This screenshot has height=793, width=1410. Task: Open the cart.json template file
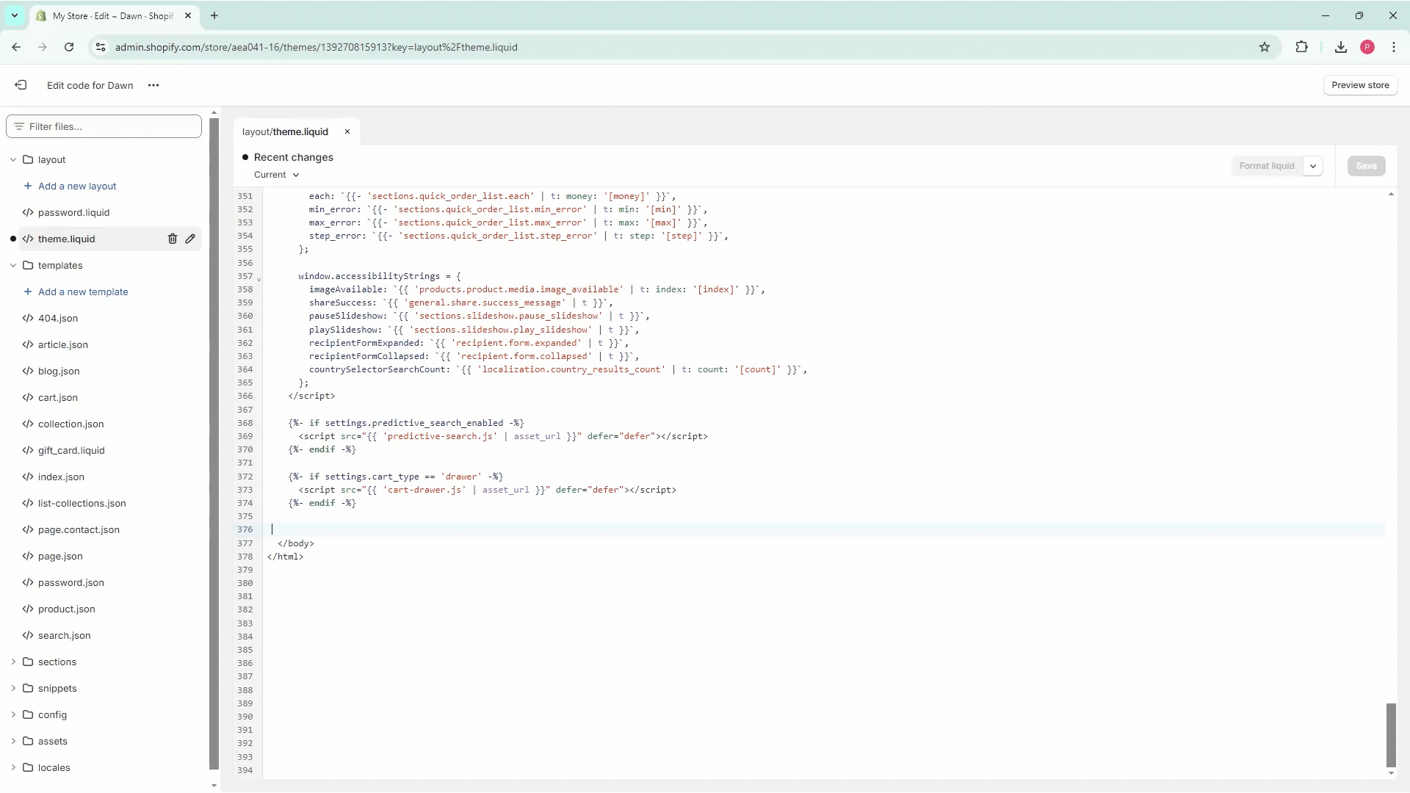[58, 398]
